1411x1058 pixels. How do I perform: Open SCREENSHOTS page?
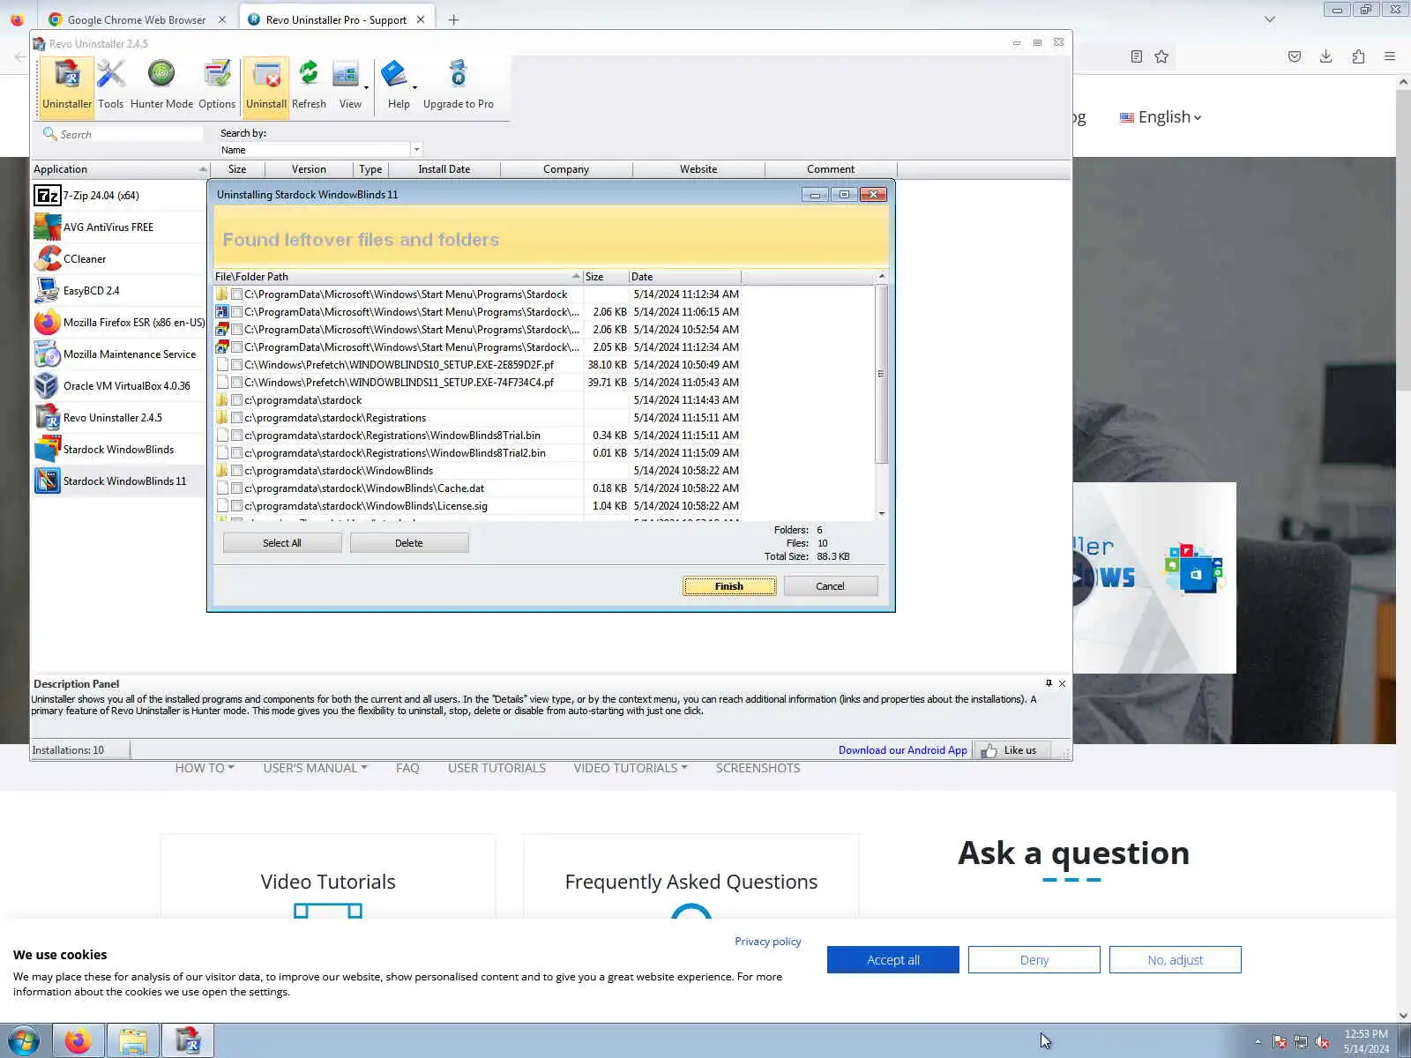point(758,768)
